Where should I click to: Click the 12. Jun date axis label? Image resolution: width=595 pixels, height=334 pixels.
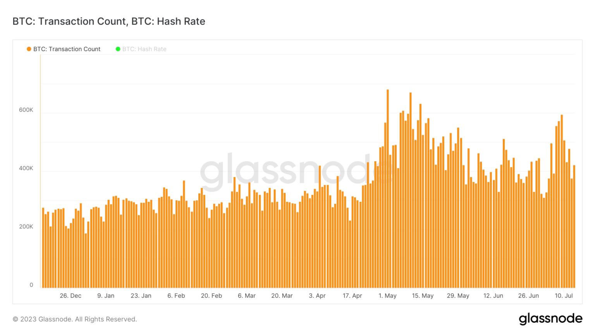click(x=493, y=296)
